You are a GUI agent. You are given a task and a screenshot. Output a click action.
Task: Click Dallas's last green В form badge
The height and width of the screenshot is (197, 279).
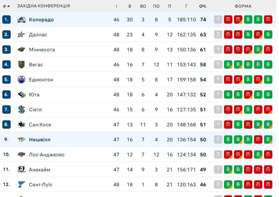click(x=268, y=35)
